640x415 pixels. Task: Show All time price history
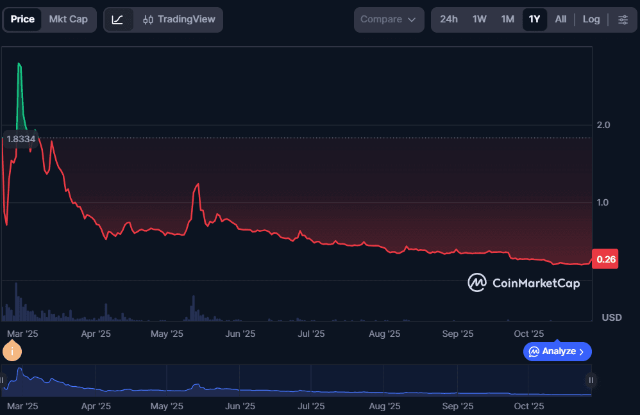click(x=560, y=19)
